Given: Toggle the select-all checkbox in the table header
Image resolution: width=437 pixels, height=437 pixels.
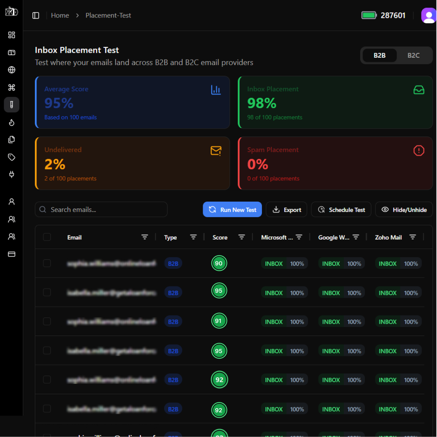Looking at the screenshot, I should pyautogui.click(x=47, y=237).
